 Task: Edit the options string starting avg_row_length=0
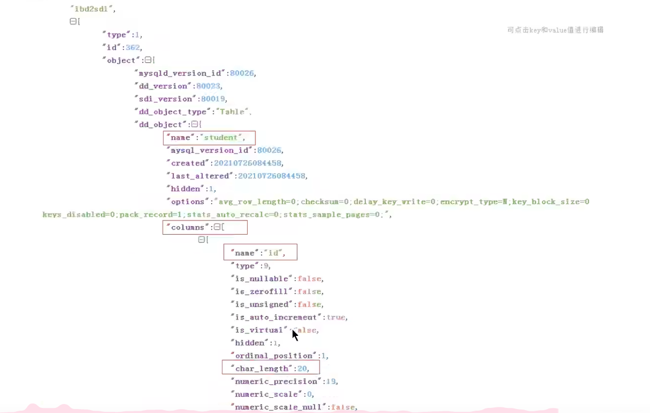click(316, 208)
